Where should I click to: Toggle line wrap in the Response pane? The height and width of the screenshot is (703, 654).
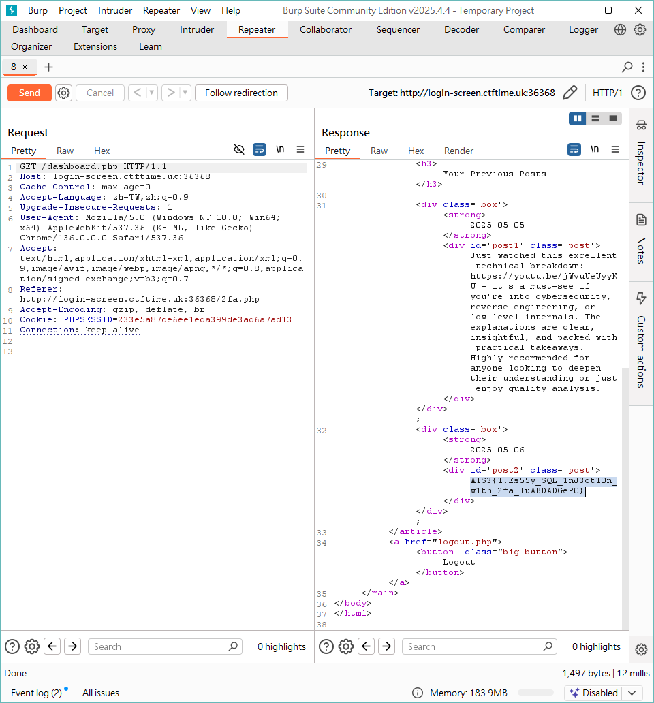coord(574,149)
